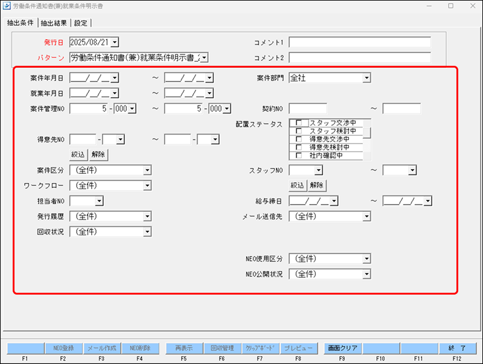The height and width of the screenshot is (364, 483).
Task: Open the パターン dropdown
Action: [x=205, y=57]
